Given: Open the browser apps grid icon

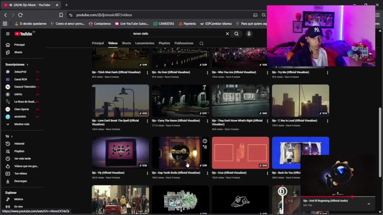Looking at the screenshot, I should [x=5, y=24].
